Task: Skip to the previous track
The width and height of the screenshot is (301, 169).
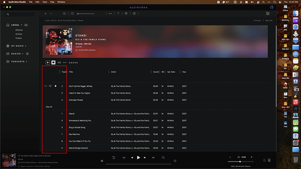Action: click(x=132, y=158)
